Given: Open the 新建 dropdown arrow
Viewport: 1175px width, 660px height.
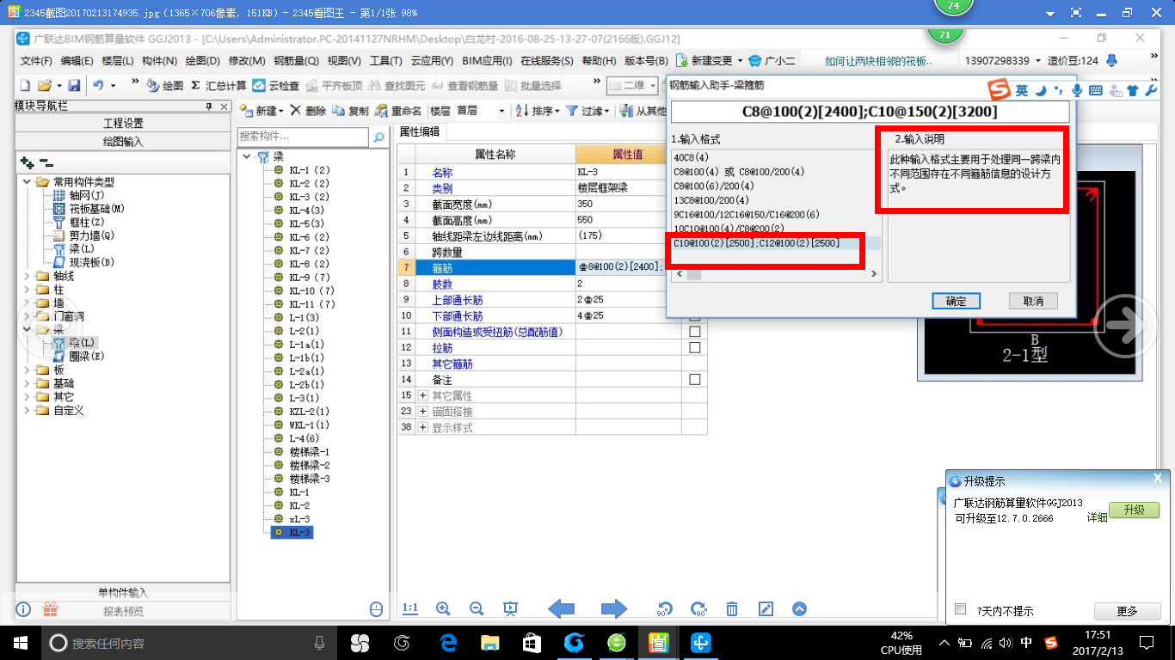Looking at the screenshot, I should [280, 112].
